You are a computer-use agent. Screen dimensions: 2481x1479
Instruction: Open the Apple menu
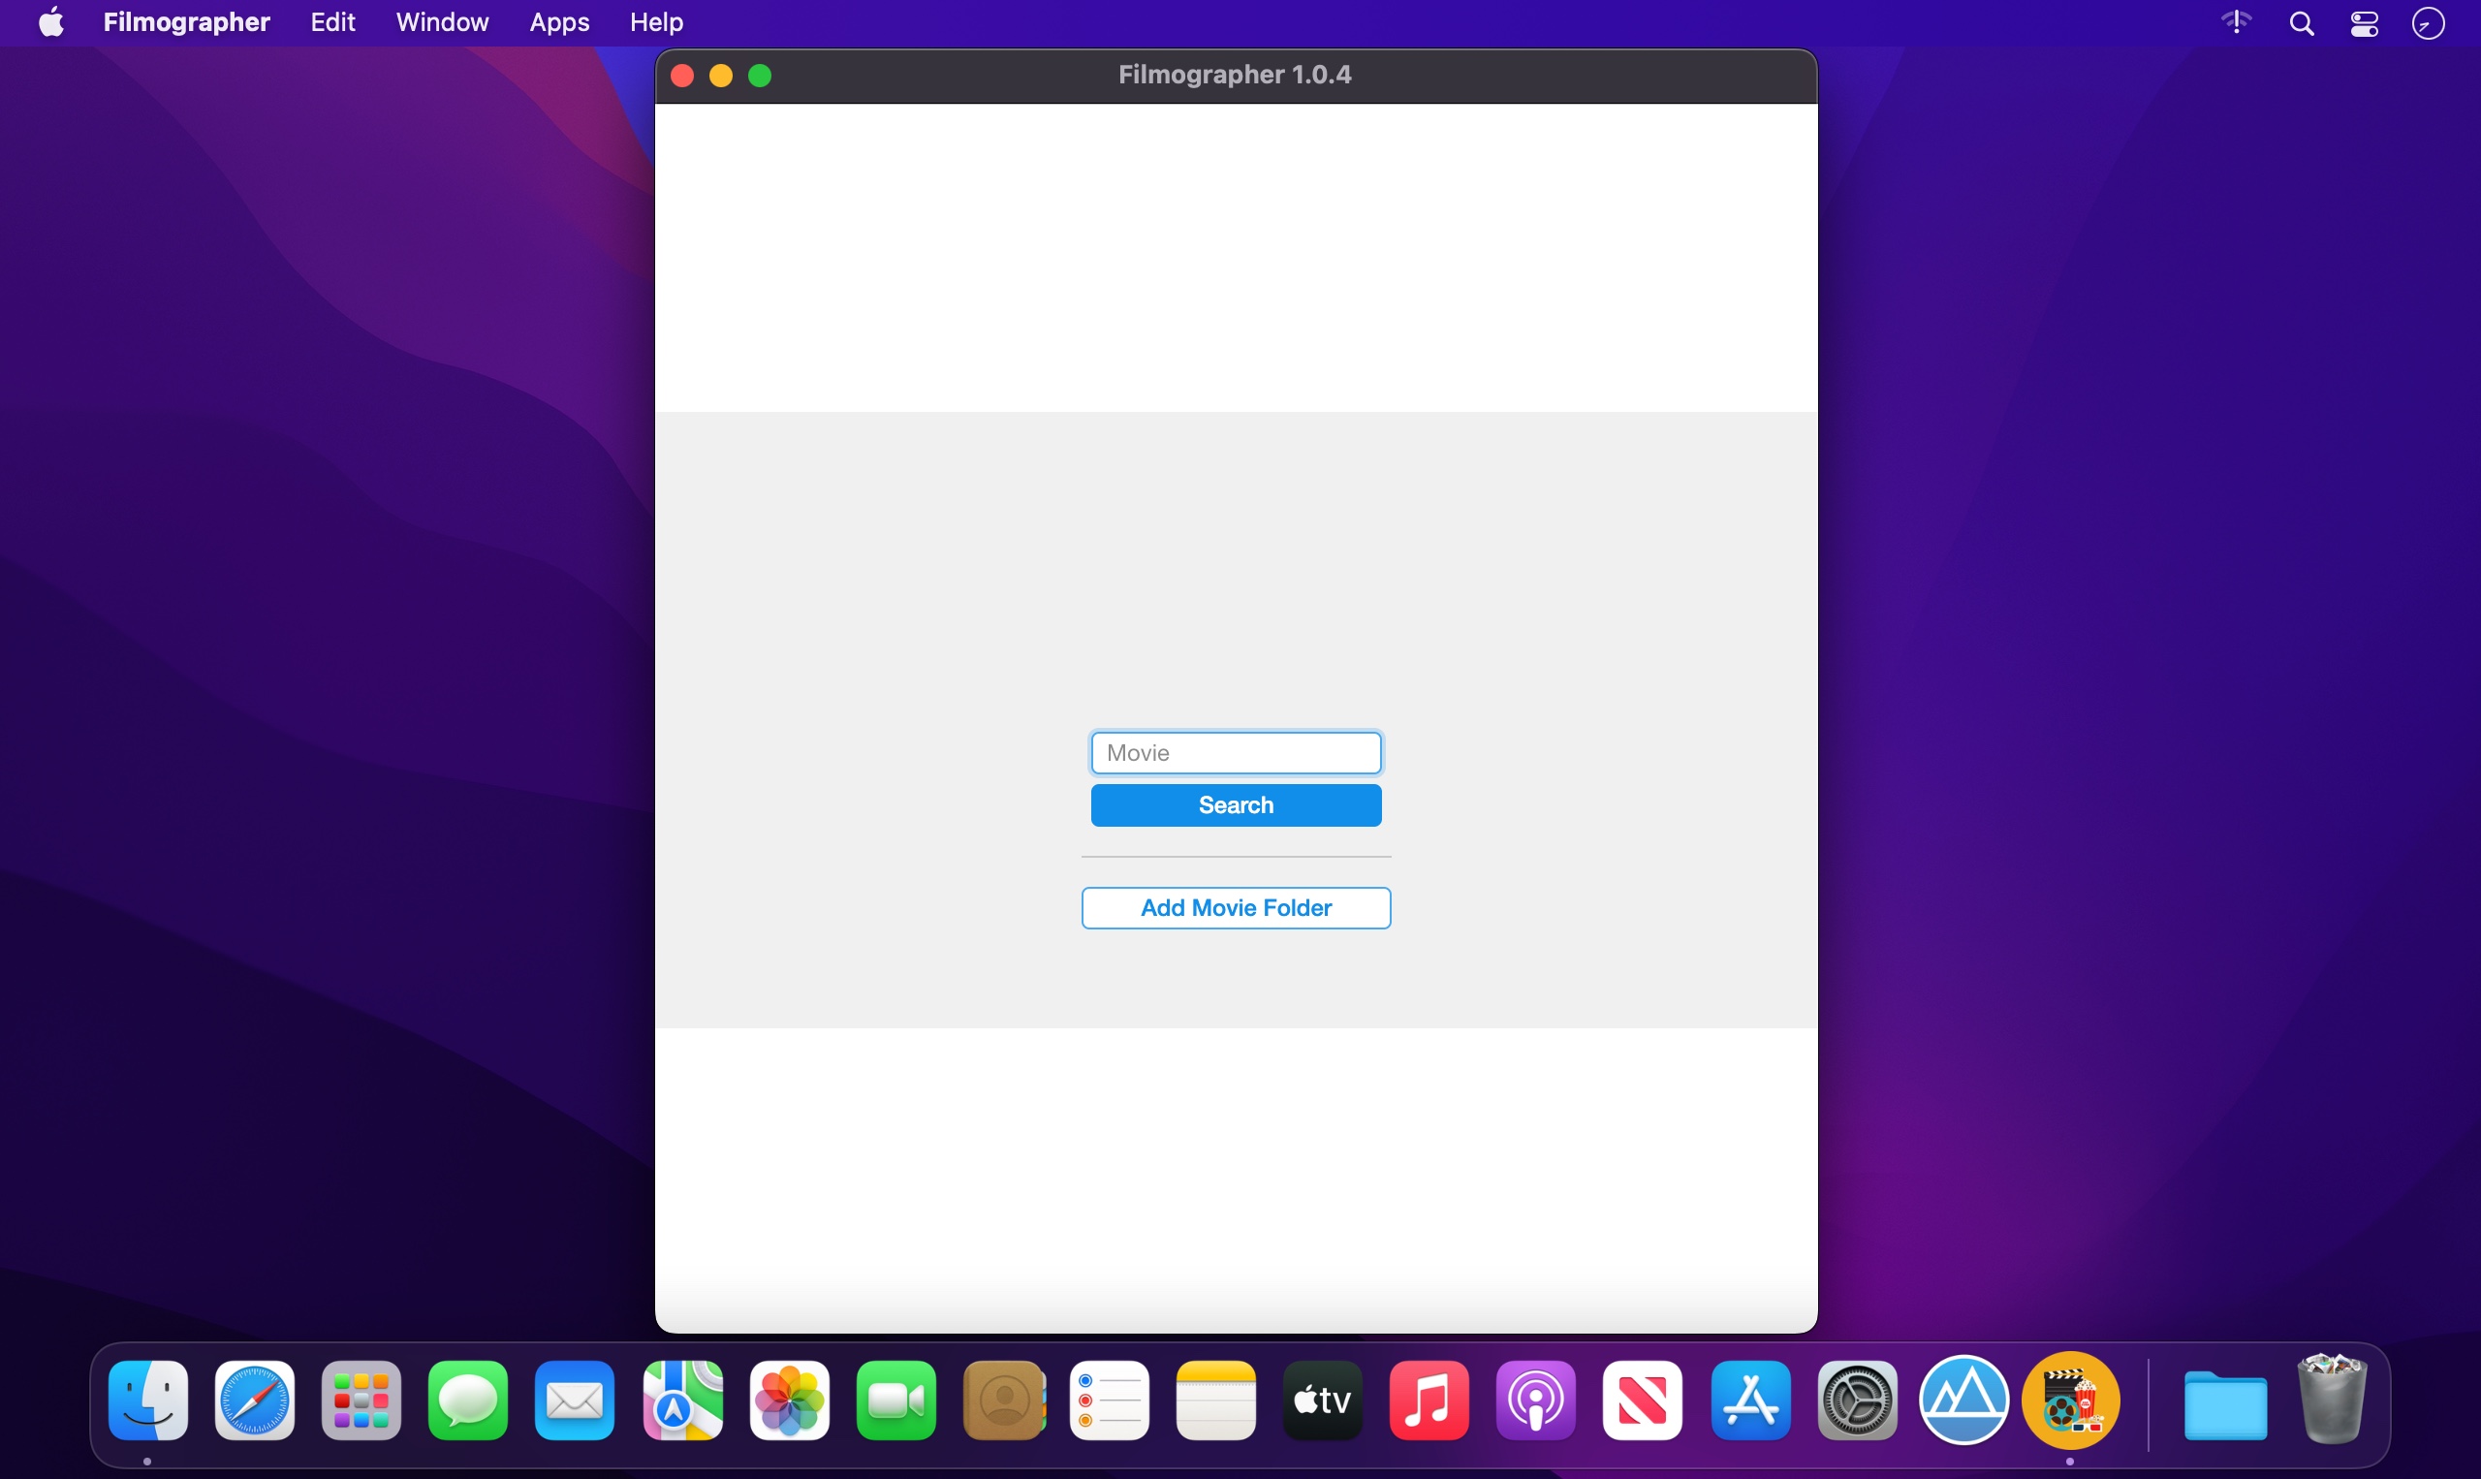pos(50,22)
